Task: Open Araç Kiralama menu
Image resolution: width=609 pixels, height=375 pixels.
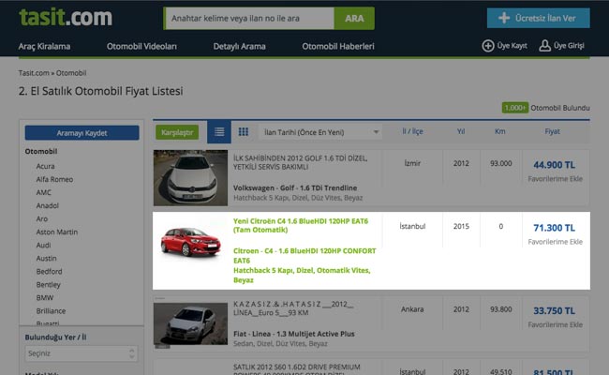Action: pos(44,46)
